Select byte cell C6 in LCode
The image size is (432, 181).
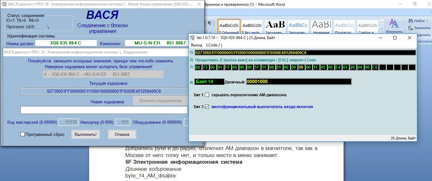(x=375, y=67)
